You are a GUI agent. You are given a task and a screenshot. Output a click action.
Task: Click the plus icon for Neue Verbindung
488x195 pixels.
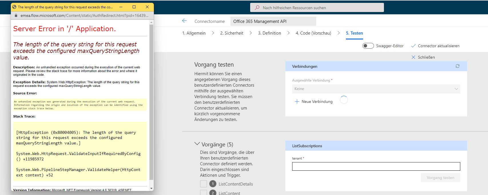297,102
